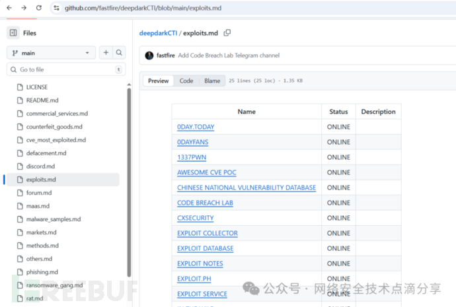456x307 pixels.
Task: Open the 0DAY.TODAY link
Action: pyautogui.click(x=196, y=127)
